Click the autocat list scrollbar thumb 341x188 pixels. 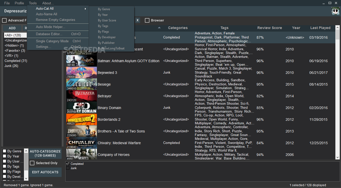[26, 162]
